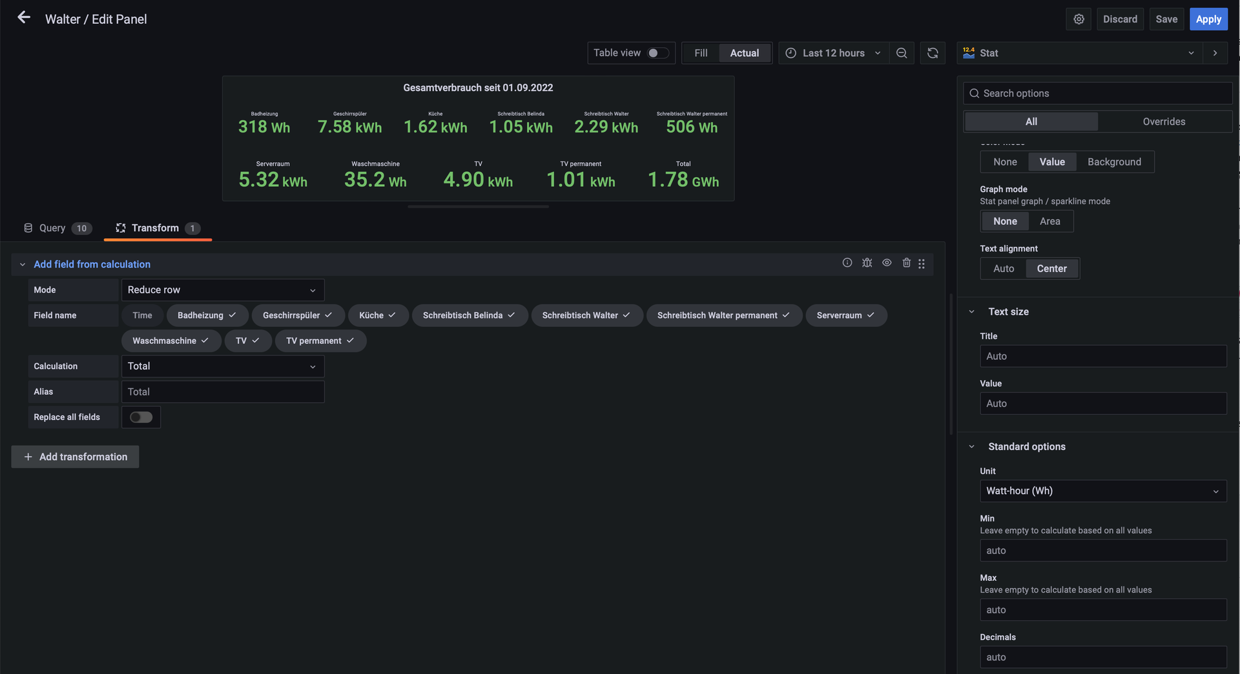
Task: Delete the transformation with trash icon
Action: [906, 263]
